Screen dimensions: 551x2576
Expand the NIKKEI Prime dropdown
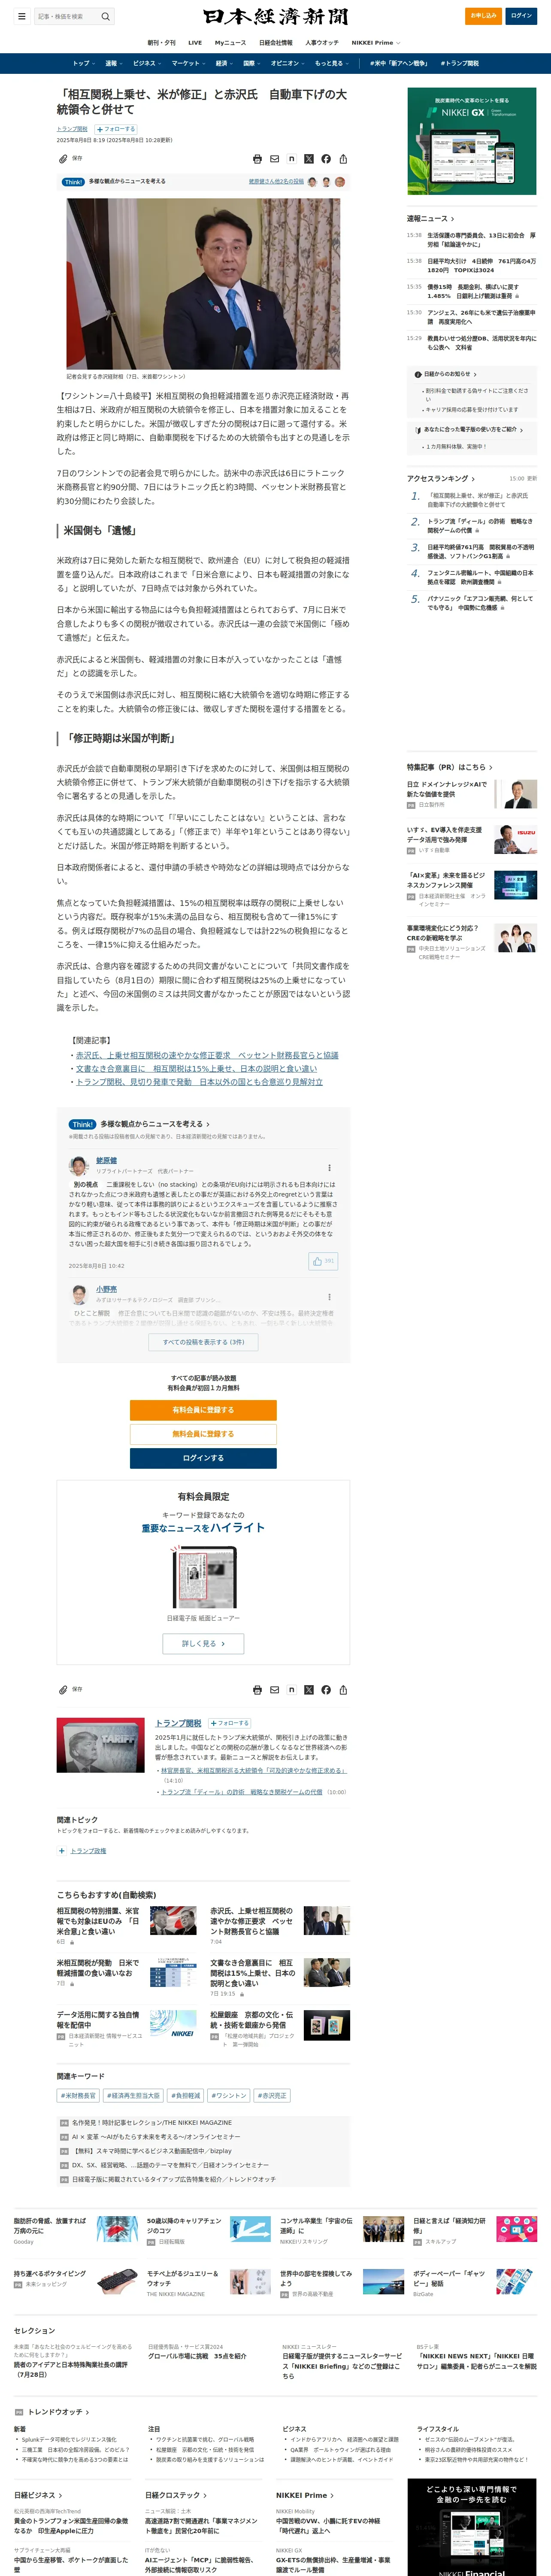click(376, 43)
